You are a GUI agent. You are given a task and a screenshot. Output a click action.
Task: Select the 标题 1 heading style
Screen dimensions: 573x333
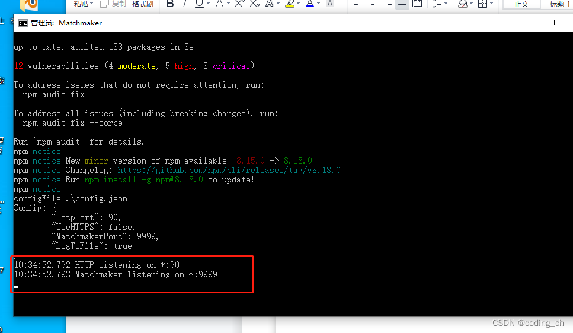pyautogui.click(x=559, y=4)
